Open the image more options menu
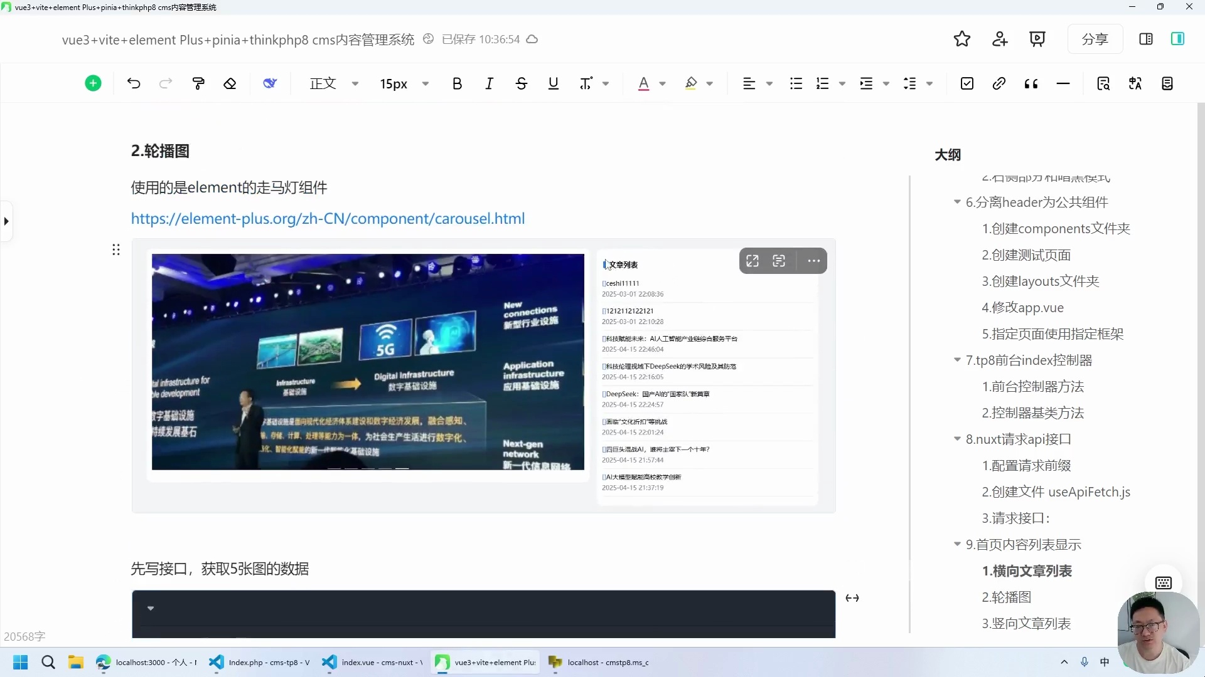 [x=813, y=261]
